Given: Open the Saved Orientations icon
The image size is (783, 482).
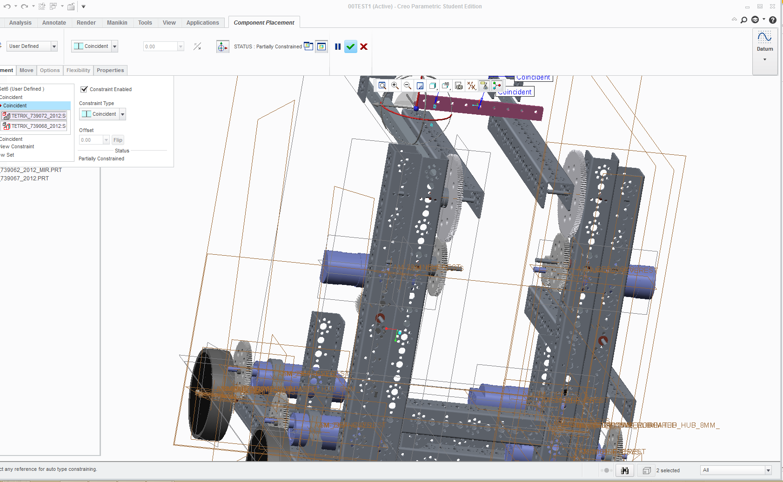Looking at the screenshot, I should click(x=446, y=86).
